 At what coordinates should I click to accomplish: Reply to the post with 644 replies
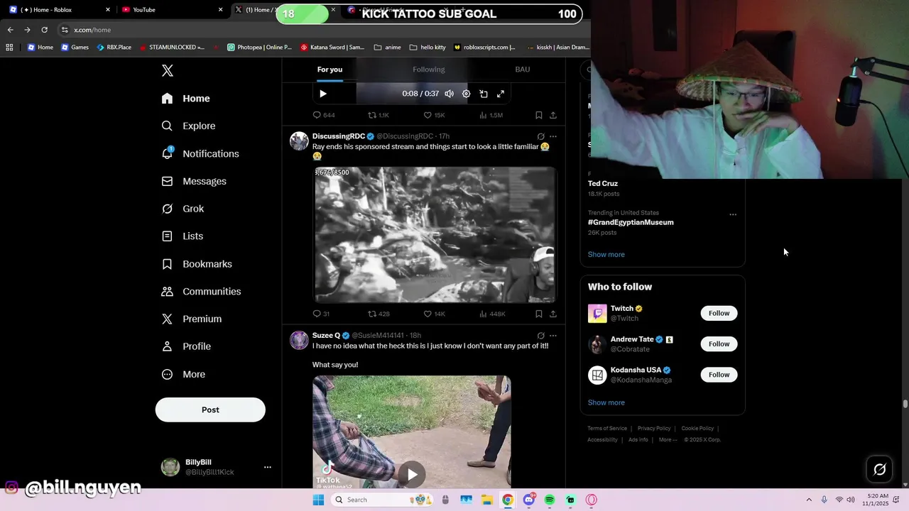click(324, 115)
